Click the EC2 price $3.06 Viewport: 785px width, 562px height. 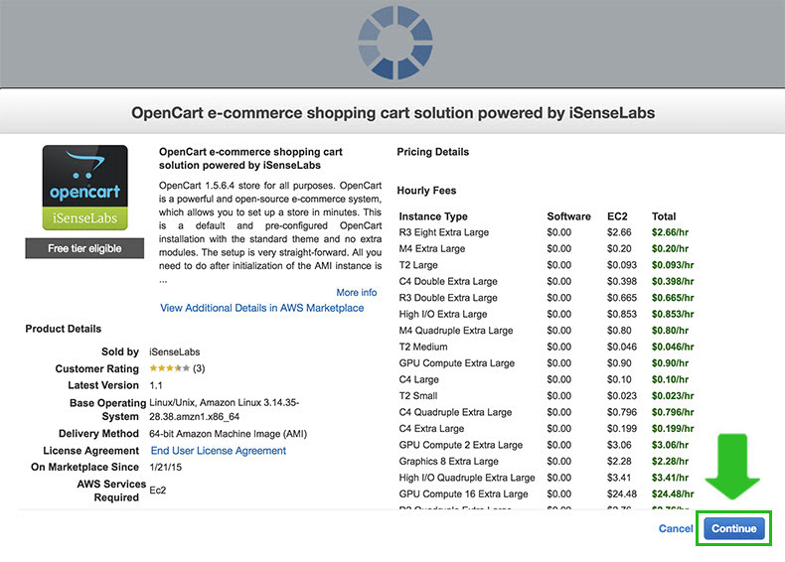619,445
